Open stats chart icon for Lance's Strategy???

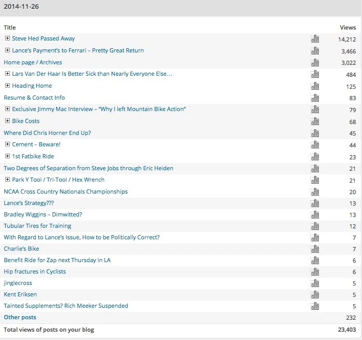click(x=315, y=203)
